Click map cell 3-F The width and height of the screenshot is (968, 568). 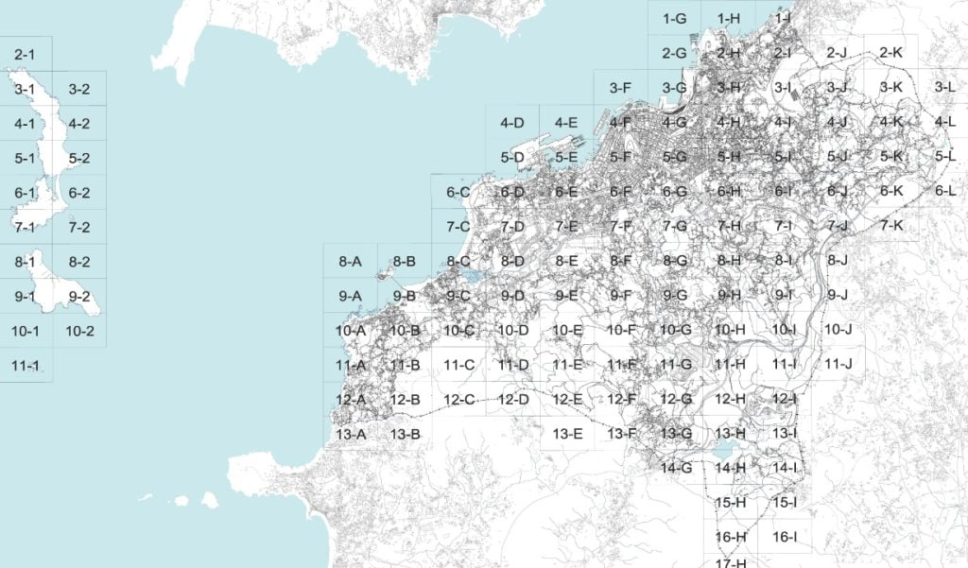pos(620,88)
